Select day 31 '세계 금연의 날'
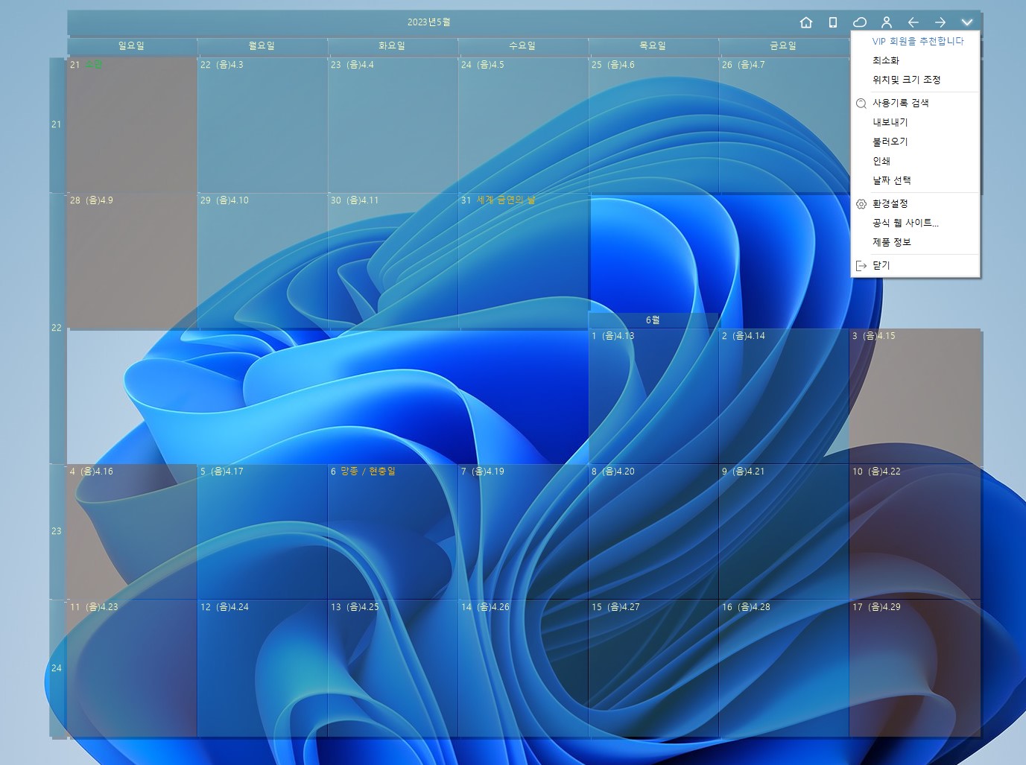This screenshot has width=1026, height=765. click(523, 261)
